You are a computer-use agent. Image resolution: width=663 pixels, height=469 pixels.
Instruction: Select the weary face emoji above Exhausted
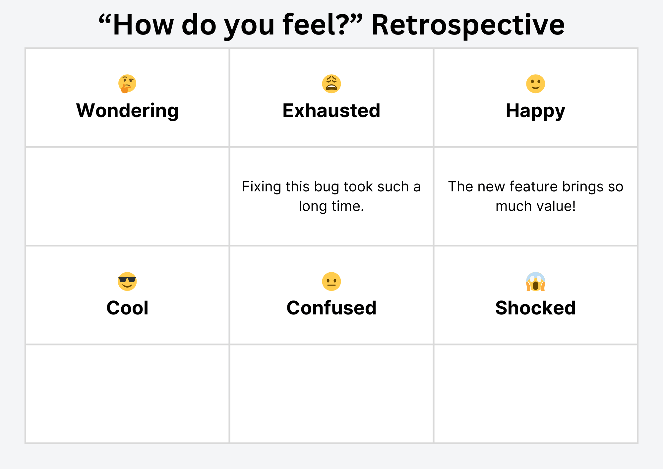click(331, 84)
